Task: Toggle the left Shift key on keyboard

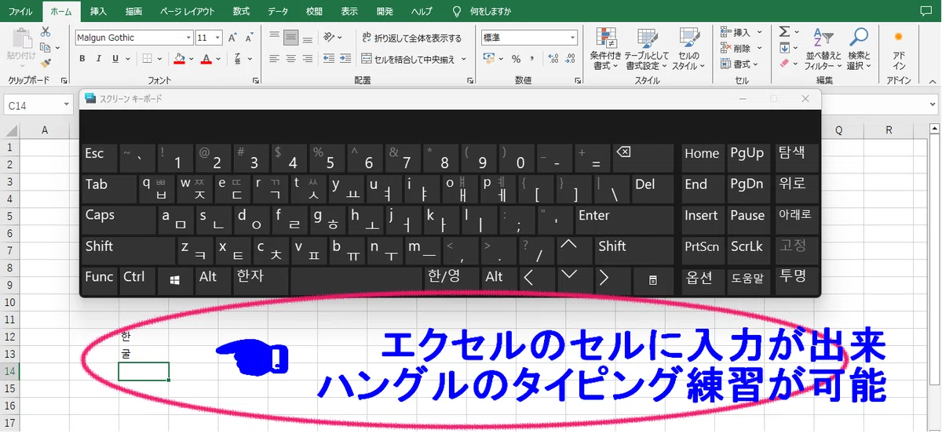Action: click(128, 249)
